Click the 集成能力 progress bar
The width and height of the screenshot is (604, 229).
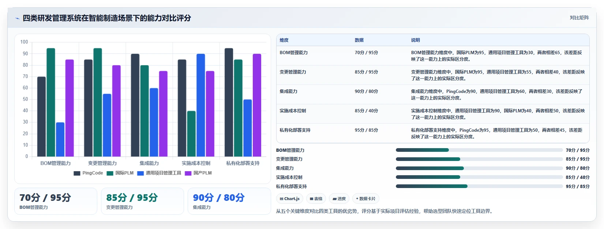click(x=479, y=168)
